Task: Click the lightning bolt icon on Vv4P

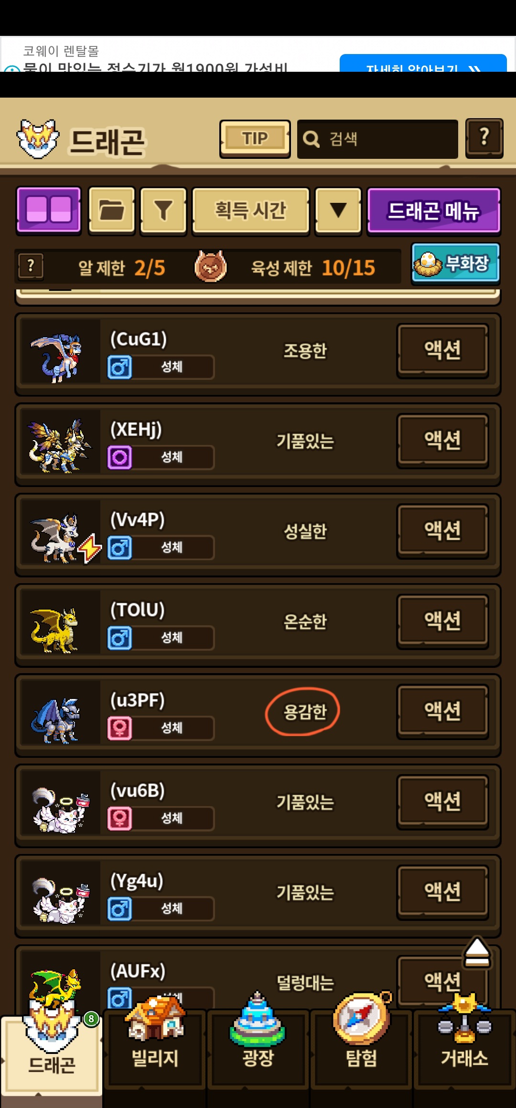Action: [x=90, y=548]
